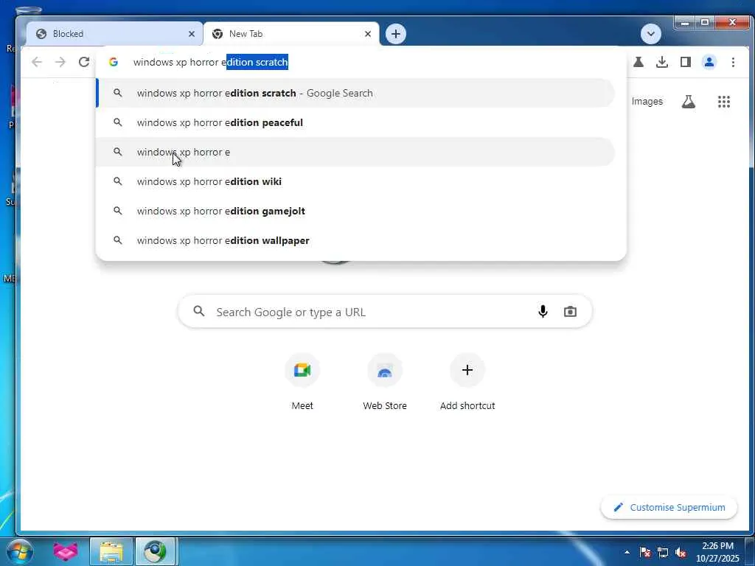Open the Action Center flag icon

645,552
